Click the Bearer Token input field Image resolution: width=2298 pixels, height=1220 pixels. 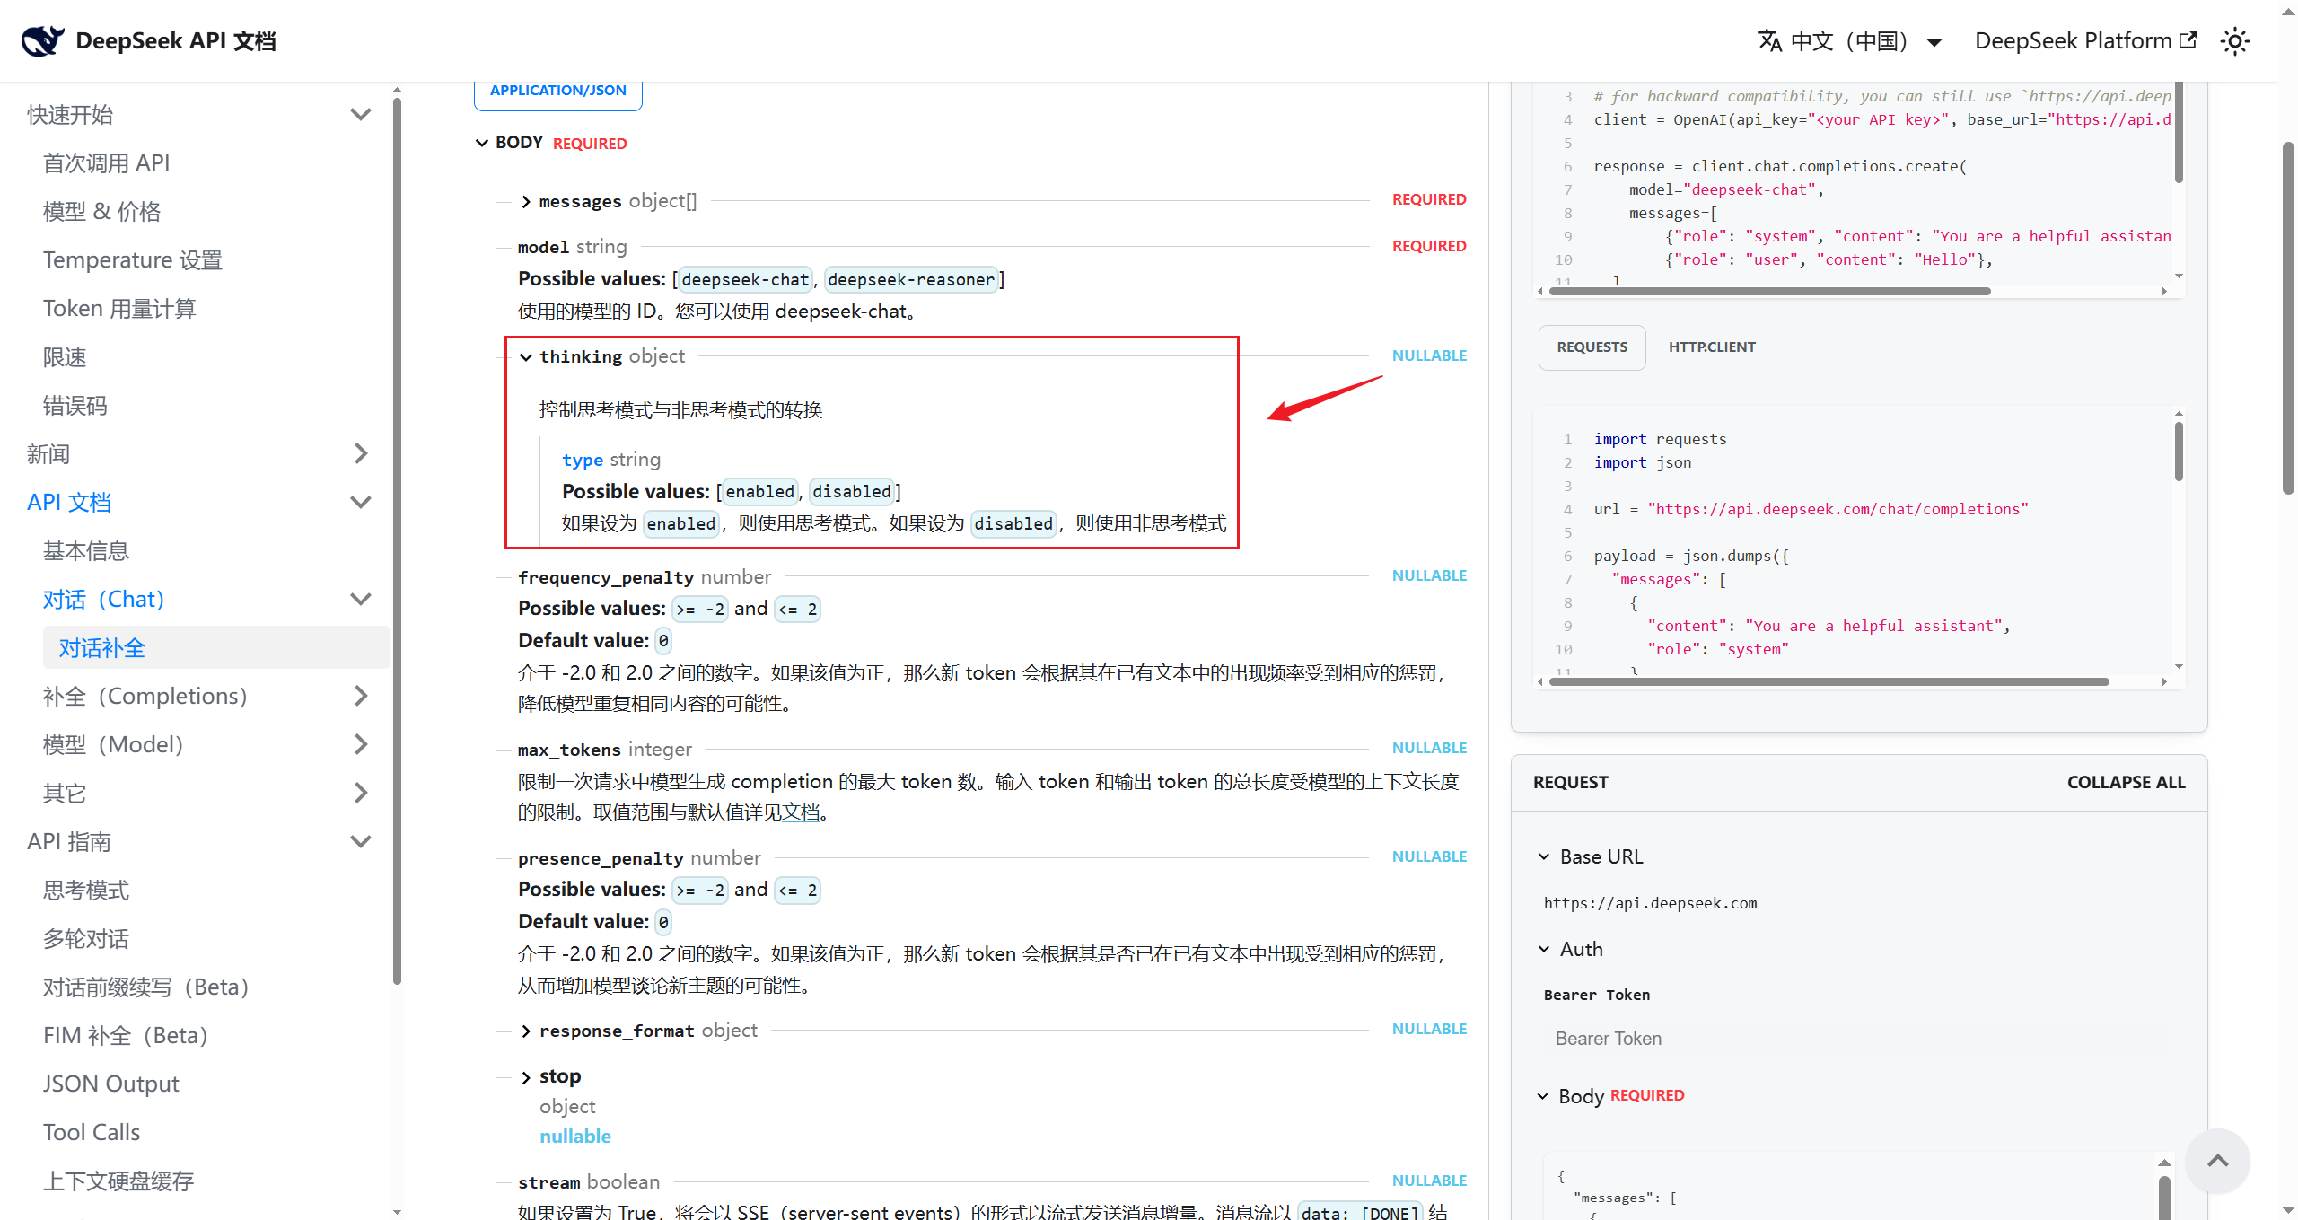[1858, 1039]
